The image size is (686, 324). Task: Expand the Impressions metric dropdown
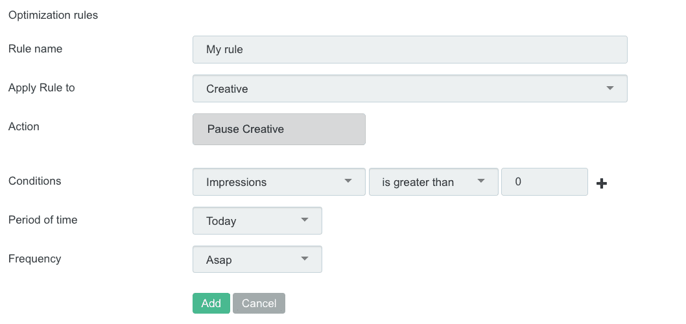279,182
